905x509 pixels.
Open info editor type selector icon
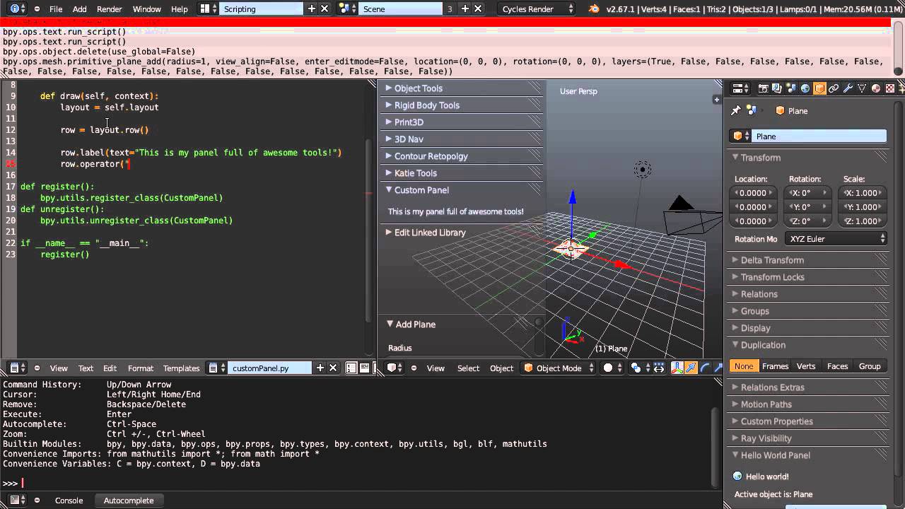18,9
